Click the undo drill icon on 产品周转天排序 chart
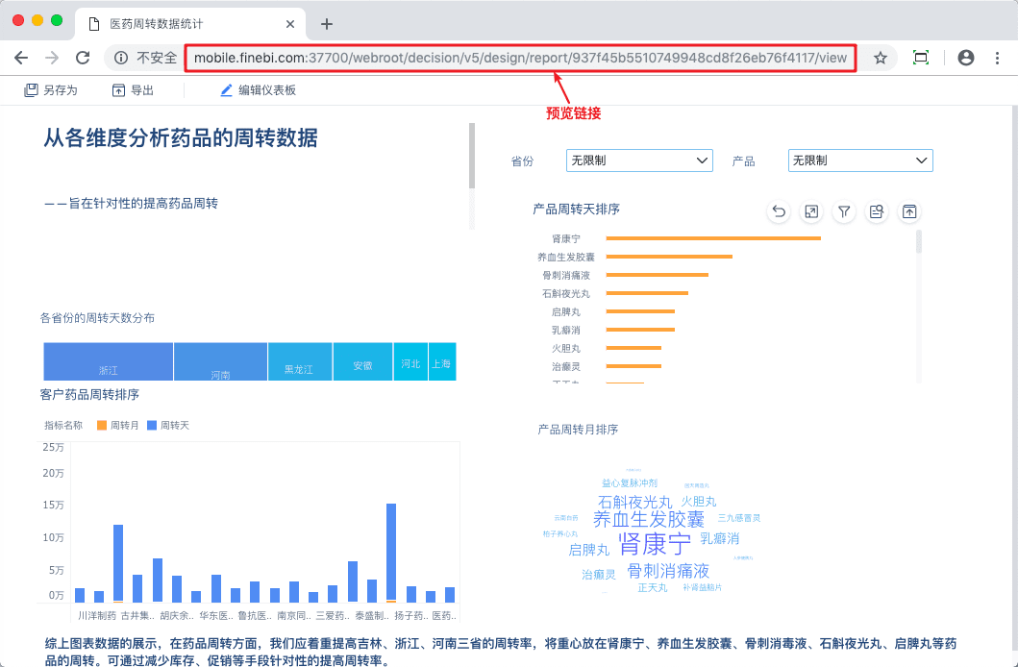Screen dimensions: 1018x667 pos(779,211)
